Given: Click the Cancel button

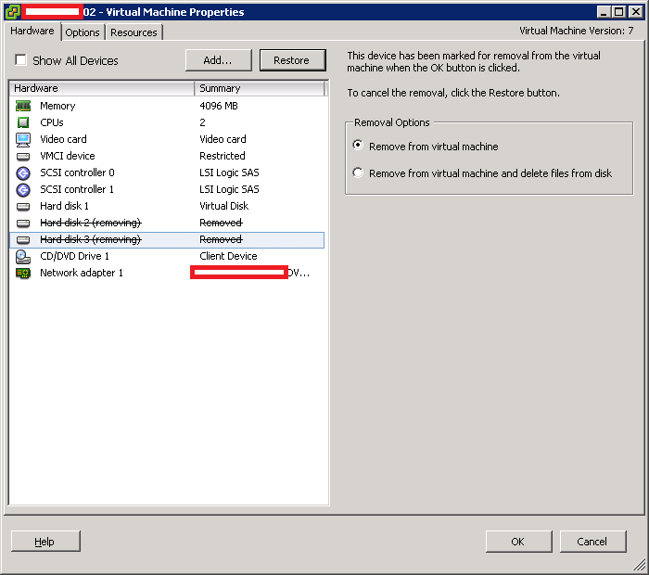Looking at the screenshot, I should [x=592, y=542].
